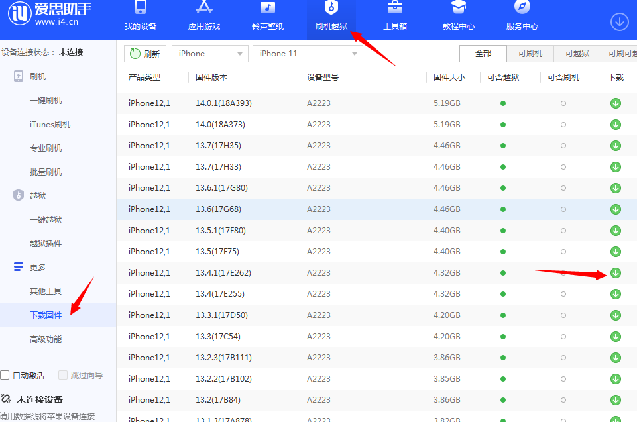
Task: Download firmware 13.5(17F75)
Action: (x=616, y=252)
